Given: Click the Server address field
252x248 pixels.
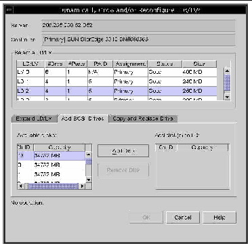Looking at the screenshot, I should 138,25.
